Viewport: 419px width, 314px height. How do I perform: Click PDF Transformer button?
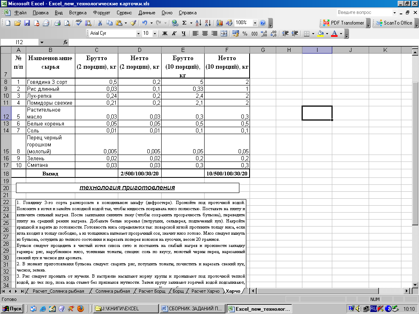(344, 23)
